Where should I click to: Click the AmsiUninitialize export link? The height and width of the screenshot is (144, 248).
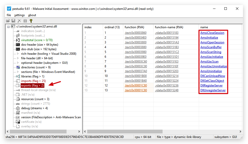211,71
